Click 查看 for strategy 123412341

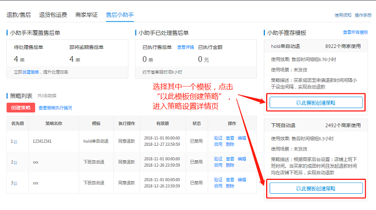pyautogui.click(x=230, y=138)
